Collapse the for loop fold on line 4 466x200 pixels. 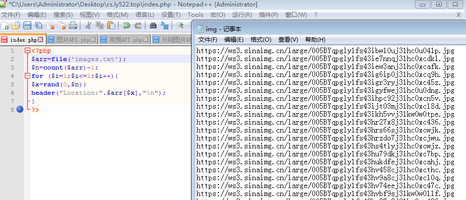pyautogui.click(x=27, y=76)
